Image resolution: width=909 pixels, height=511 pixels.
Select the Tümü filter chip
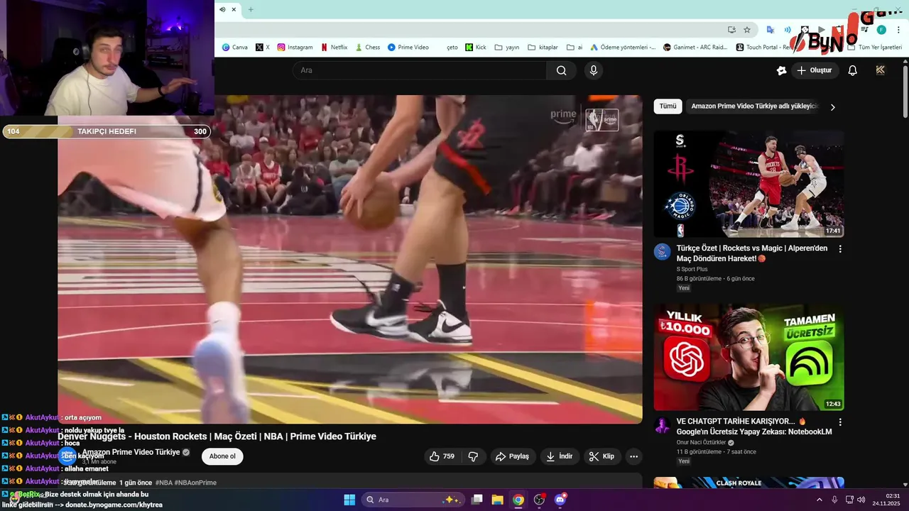pos(668,106)
